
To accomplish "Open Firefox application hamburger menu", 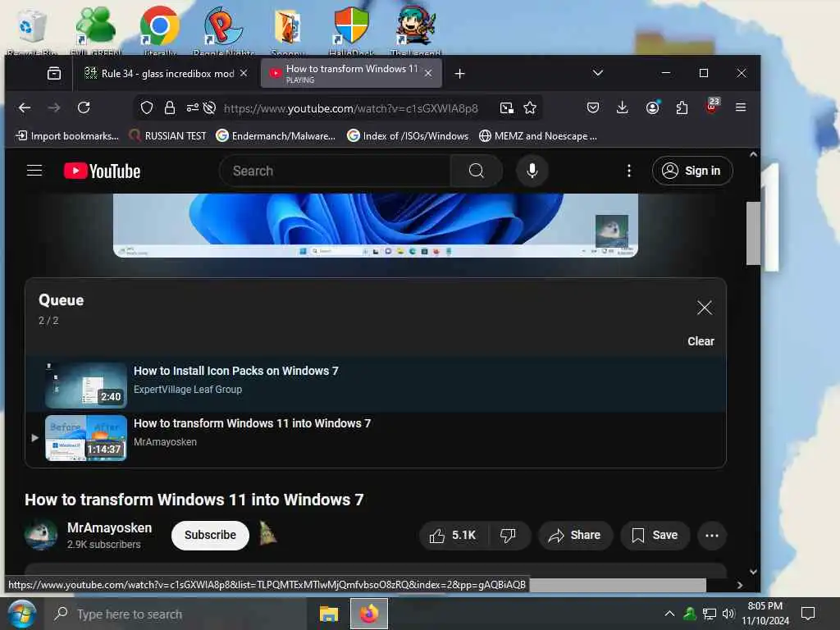I will pyautogui.click(x=741, y=107).
